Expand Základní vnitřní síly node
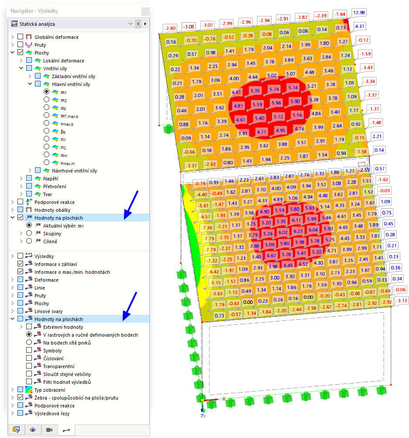Viewport: 409px width, 438px height. 30,76
